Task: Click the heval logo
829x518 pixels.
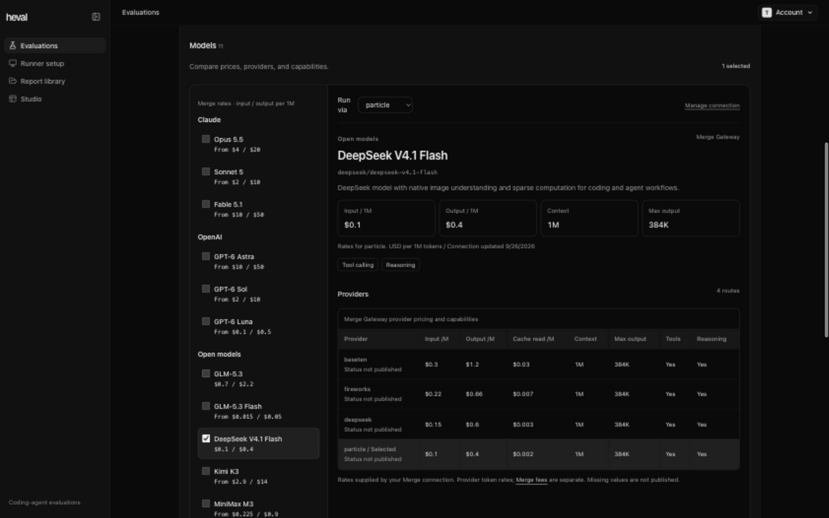Action: point(17,17)
